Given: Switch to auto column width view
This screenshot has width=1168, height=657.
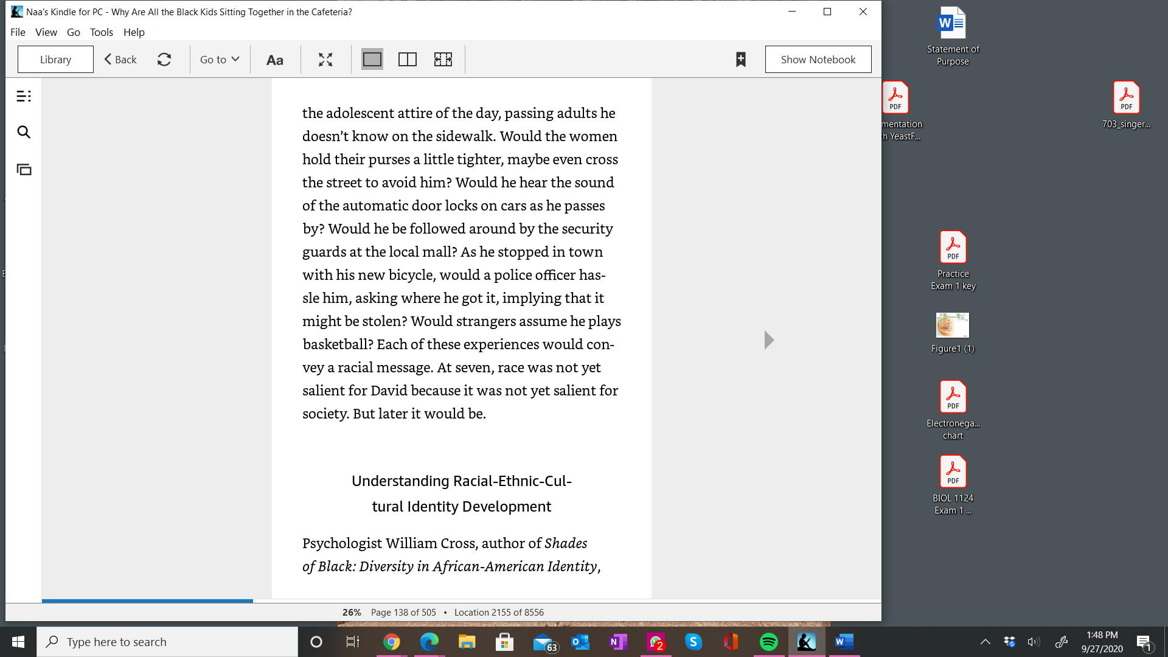Looking at the screenshot, I should (x=443, y=60).
